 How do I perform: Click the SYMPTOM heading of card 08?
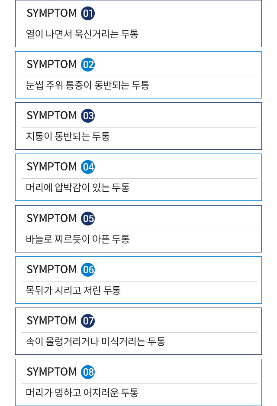(52, 372)
